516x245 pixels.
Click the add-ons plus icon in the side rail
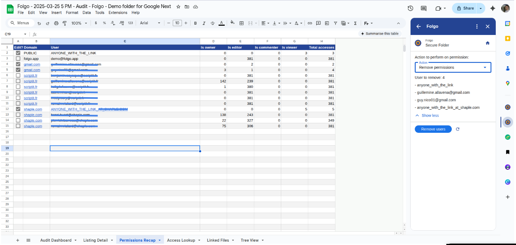coord(508,197)
